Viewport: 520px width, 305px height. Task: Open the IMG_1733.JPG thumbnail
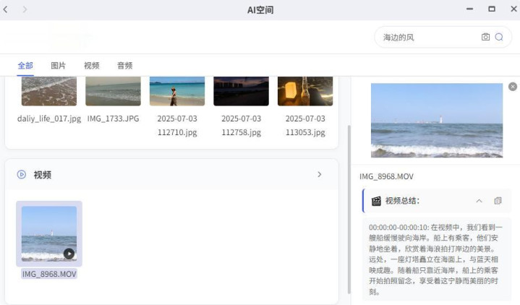[x=113, y=91]
